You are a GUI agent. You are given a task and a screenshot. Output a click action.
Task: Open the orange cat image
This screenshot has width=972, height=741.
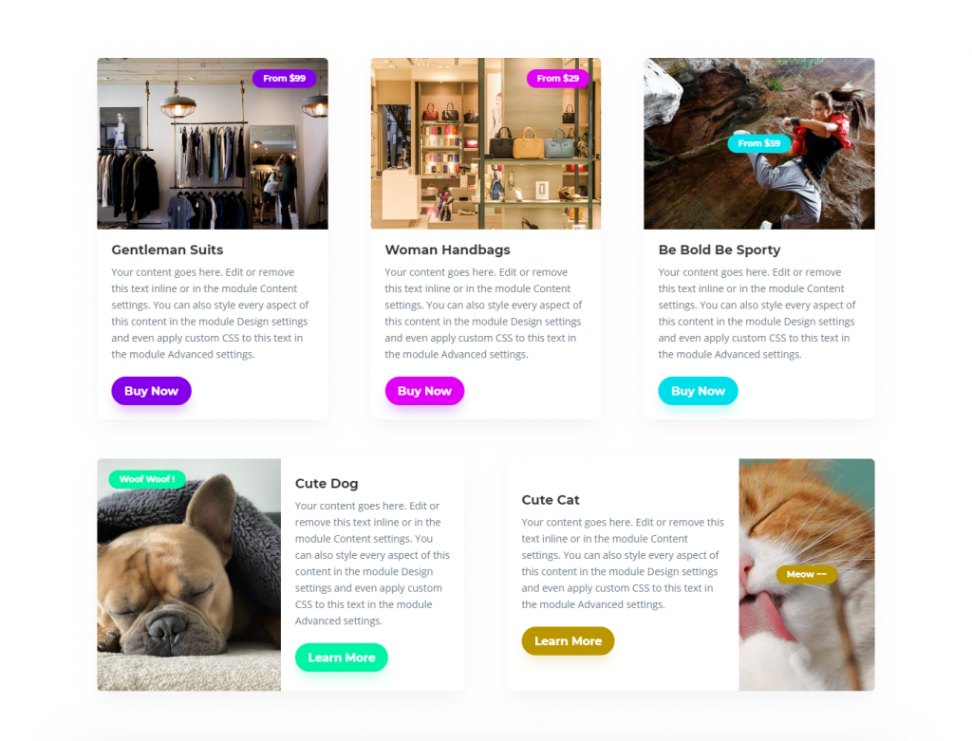(807, 574)
